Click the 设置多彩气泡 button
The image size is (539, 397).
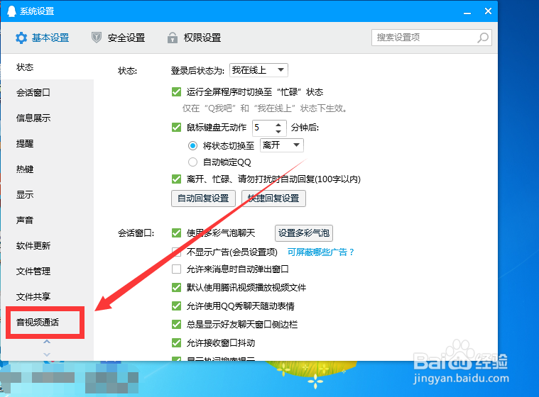pyautogui.click(x=304, y=233)
